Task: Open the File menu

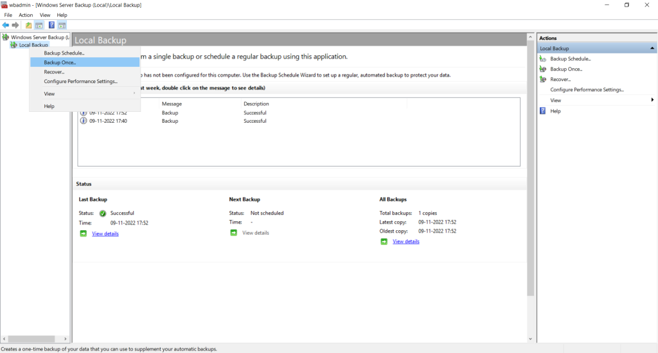Action: click(8, 15)
